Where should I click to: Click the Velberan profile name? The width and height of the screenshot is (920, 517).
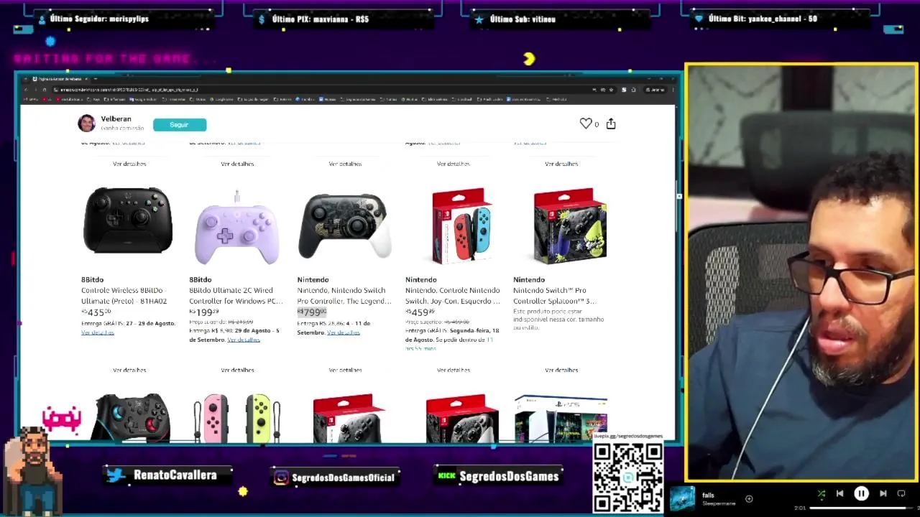coord(116,119)
